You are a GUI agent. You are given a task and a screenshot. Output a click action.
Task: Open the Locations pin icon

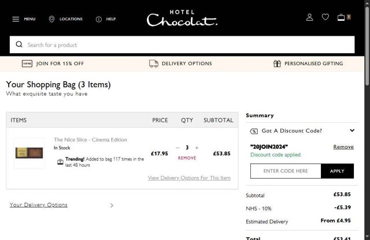(51, 19)
